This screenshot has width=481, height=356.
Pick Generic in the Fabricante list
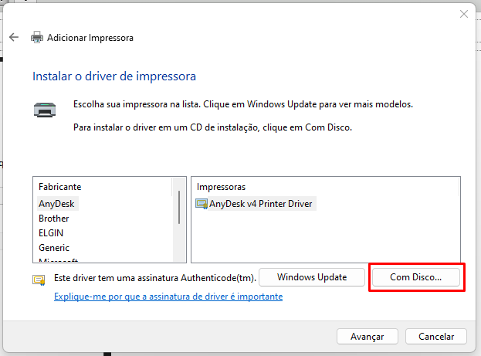pyautogui.click(x=54, y=248)
